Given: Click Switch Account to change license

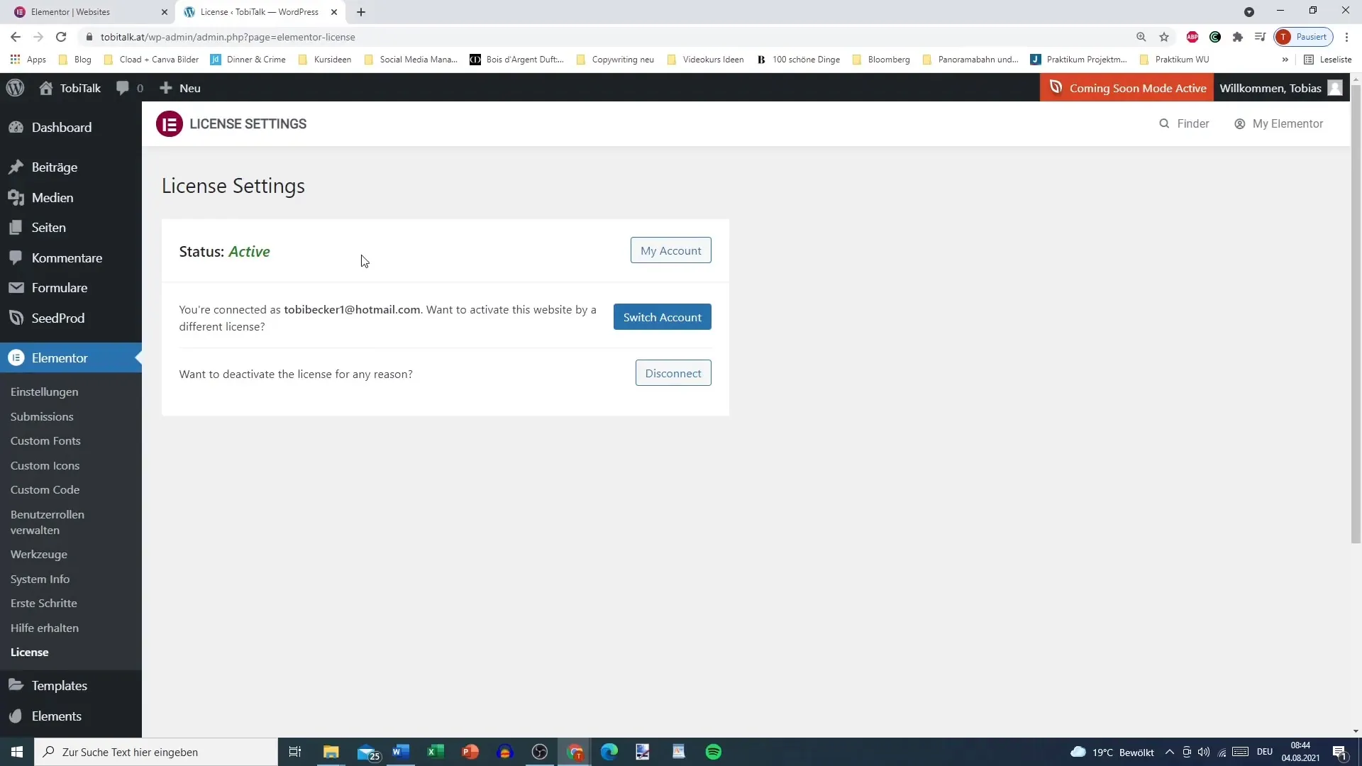Looking at the screenshot, I should click(663, 317).
